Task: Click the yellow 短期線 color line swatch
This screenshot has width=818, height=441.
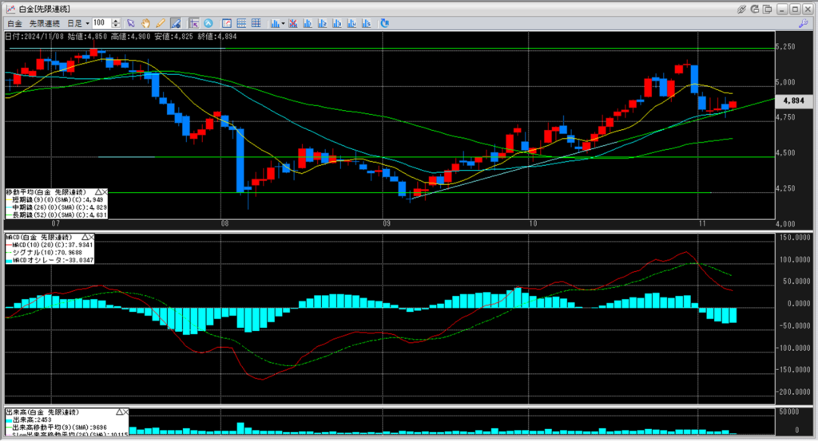Action: click(10, 200)
